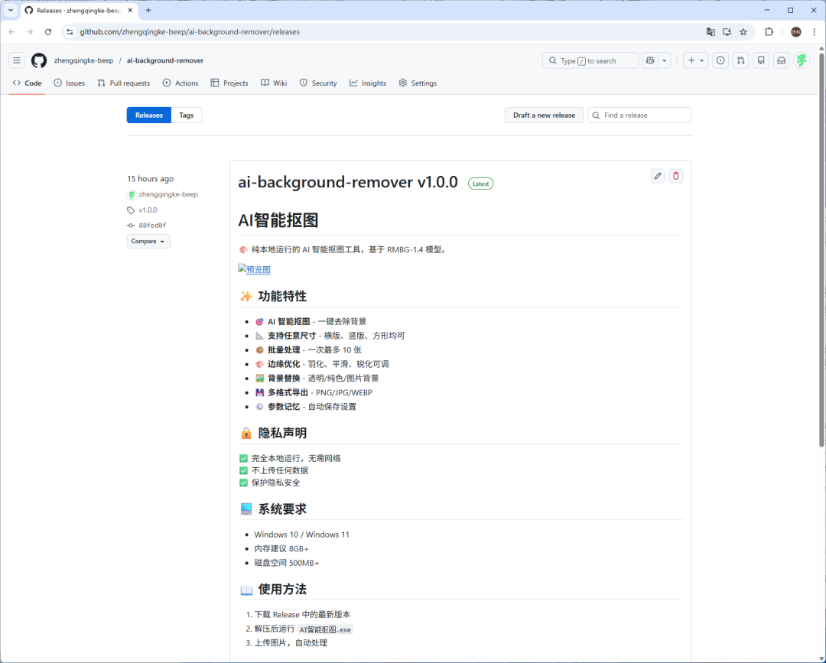Click install app icon in address bar
826x663 pixels.
pyautogui.click(x=727, y=32)
